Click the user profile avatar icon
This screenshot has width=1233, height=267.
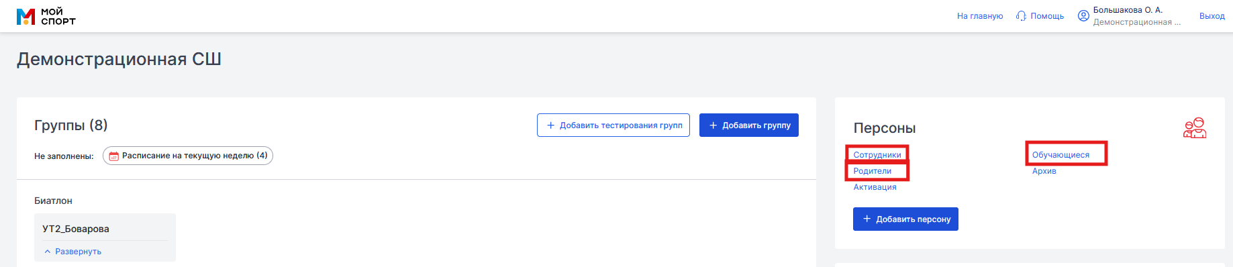tap(1083, 16)
